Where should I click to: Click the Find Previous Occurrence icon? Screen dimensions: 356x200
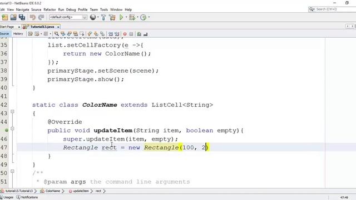coord(63,34)
